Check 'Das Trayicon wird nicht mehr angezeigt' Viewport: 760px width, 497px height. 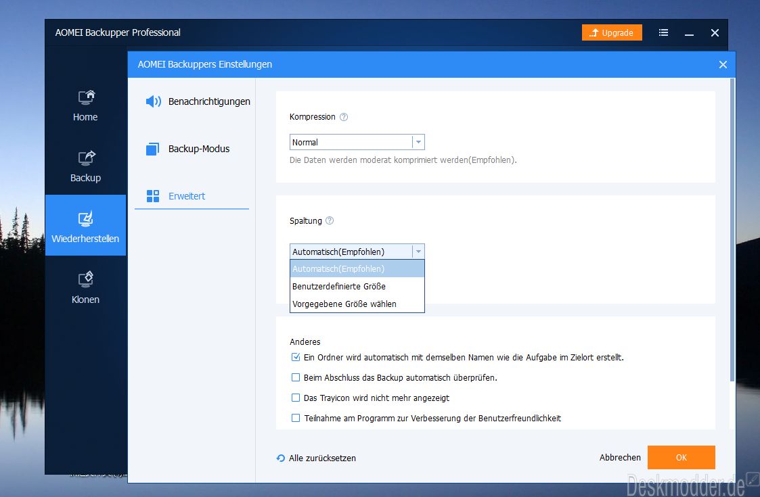[296, 398]
